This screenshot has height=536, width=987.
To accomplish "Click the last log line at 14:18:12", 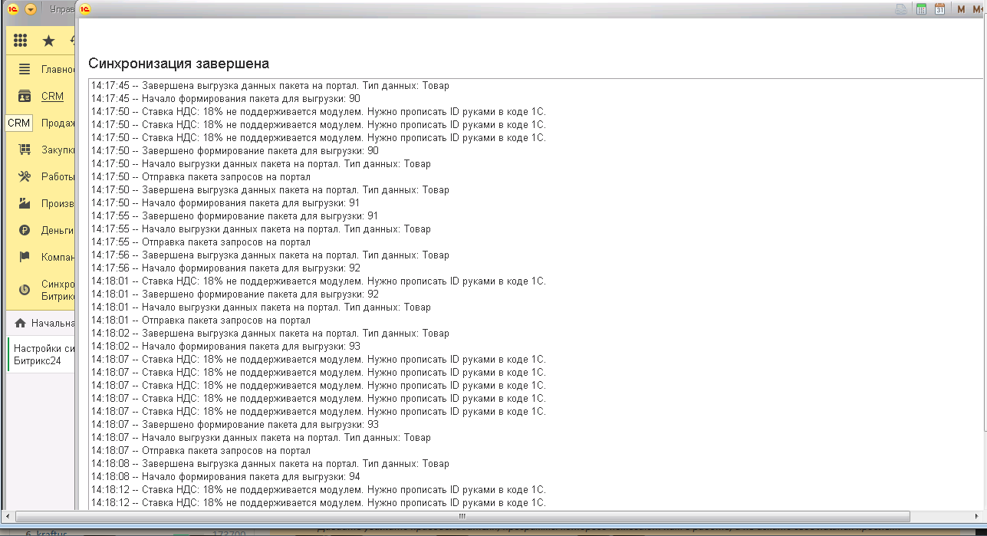I will 318,503.
